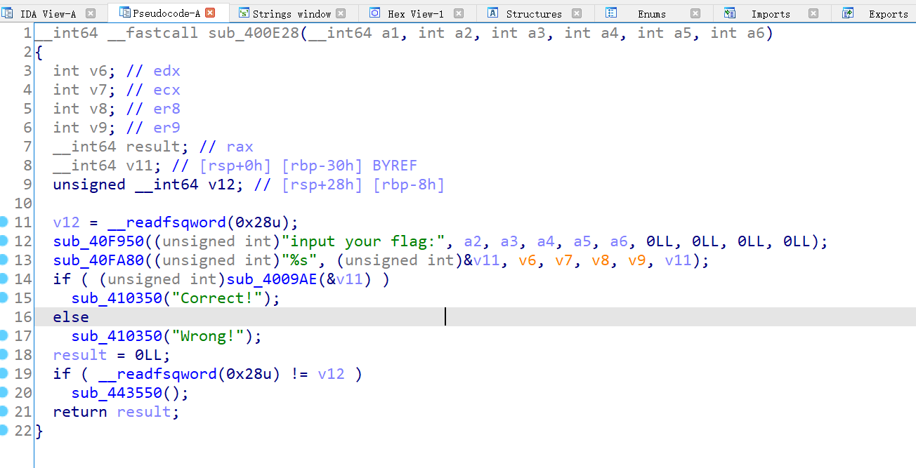Click the Imports tab icon
The width and height of the screenshot is (916, 468).
click(729, 12)
